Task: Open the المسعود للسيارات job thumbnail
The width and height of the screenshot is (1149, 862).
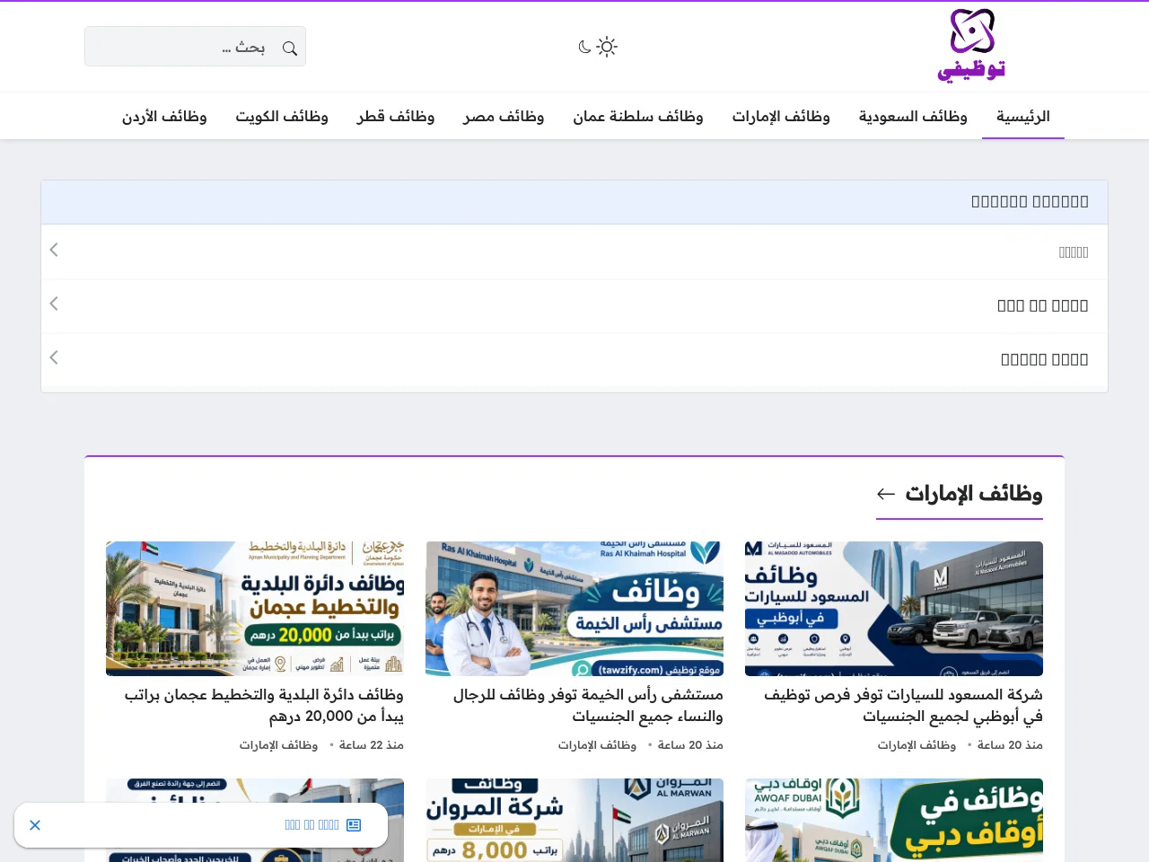Action: point(894,609)
